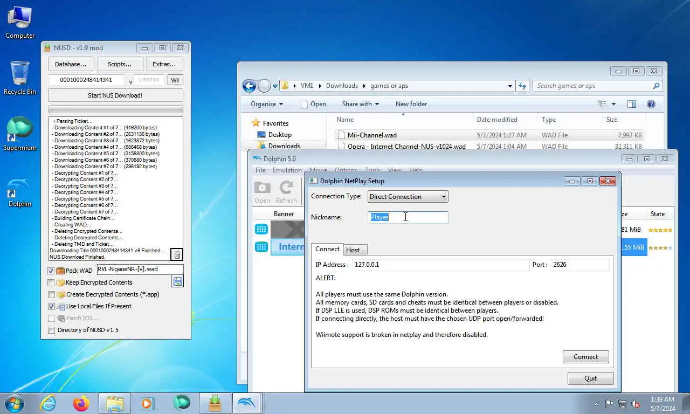
Task: Switch to NUSD taskbar button
Action: pos(215,403)
